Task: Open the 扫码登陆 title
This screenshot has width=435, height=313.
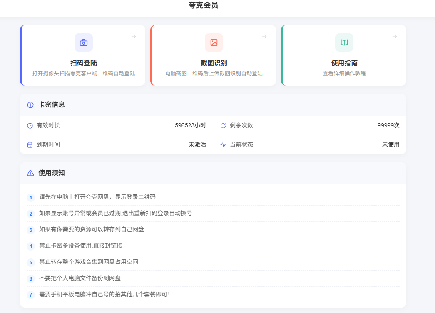Action: click(x=84, y=63)
